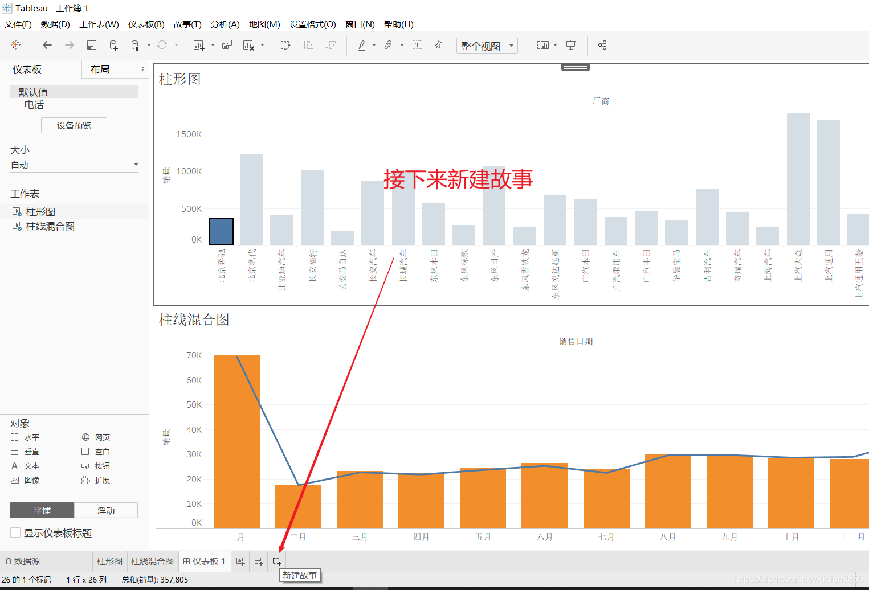Expand dropdown arrow beside highlight pen icon
This screenshot has width=869, height=590.
pyautogui.click(x=374, y=45)
